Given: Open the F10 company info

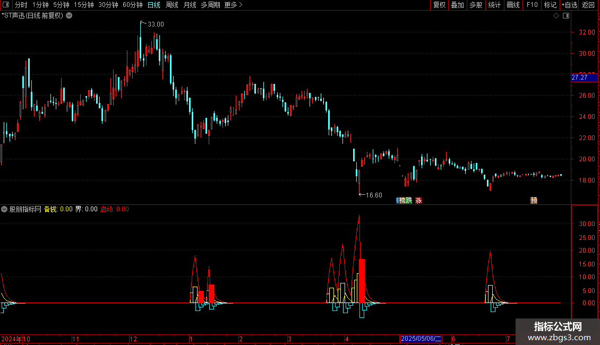Looking at the screenshot, I should tap(532, 5).
